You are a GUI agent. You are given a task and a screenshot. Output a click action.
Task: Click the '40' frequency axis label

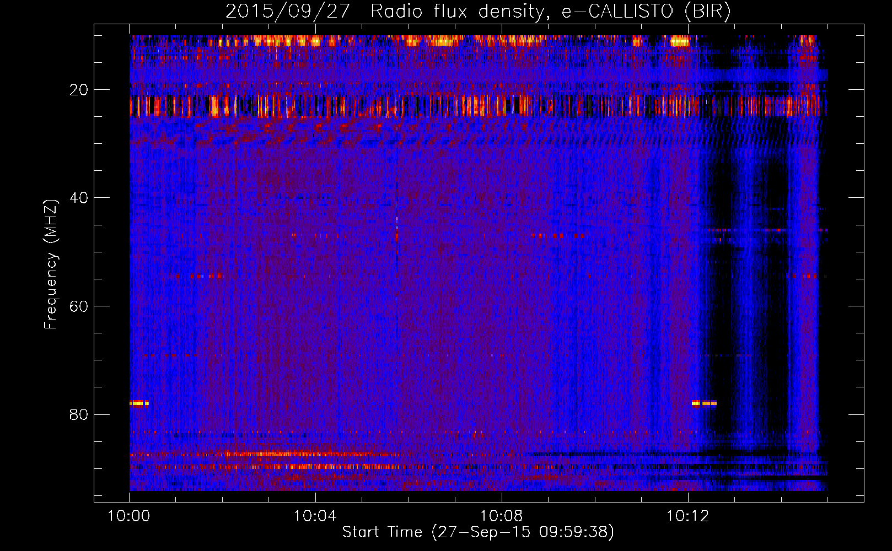pos(79,198)
